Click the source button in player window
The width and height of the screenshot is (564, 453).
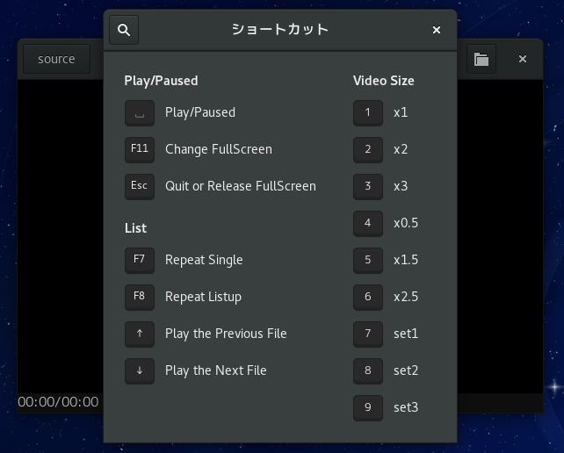pyautogui.click(x=56, y=59)
